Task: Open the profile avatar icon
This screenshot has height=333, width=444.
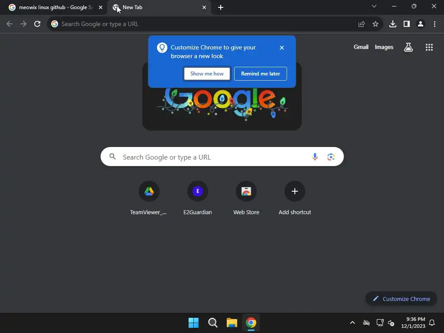Action: 421,24
